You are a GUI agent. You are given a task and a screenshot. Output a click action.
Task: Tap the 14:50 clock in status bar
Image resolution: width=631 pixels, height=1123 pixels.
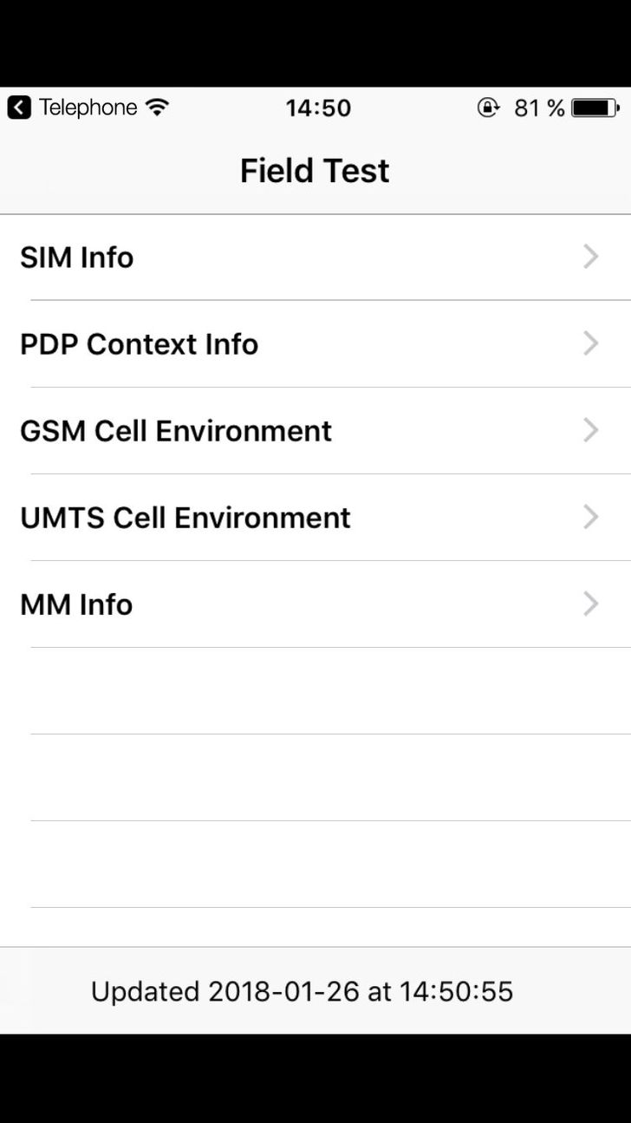(x=318, y=108)
